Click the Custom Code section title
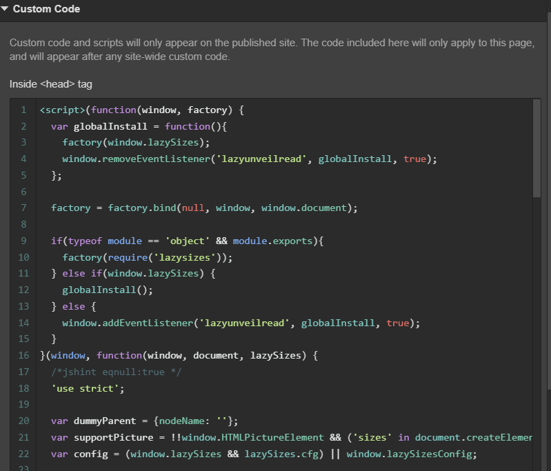 point(46,9)
